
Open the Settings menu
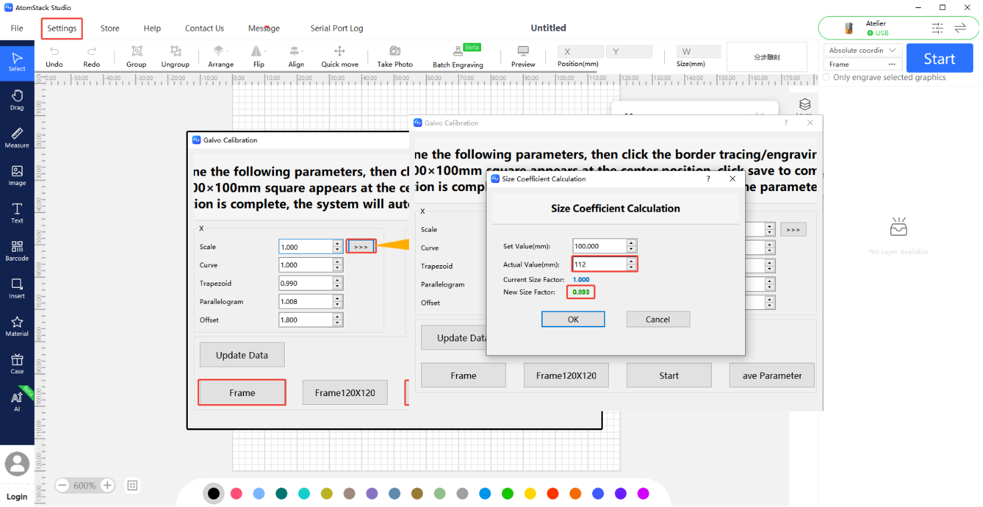coord(62,29)
